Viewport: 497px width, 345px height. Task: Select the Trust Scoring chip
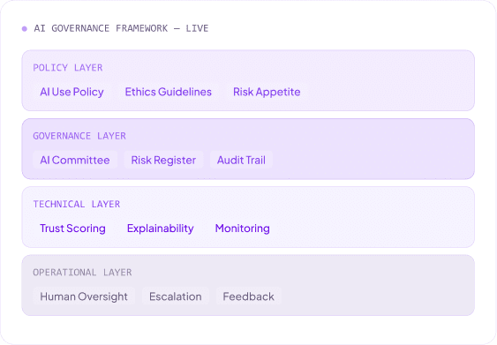(x=73, y=229)
